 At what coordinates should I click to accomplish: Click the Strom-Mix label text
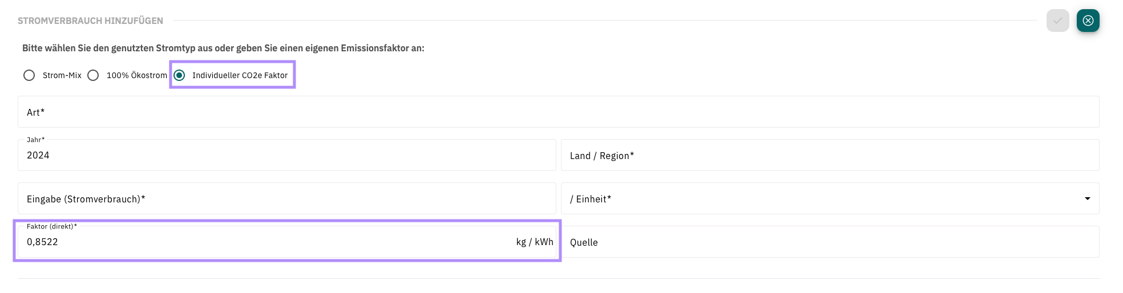click(x=62, y=75)
